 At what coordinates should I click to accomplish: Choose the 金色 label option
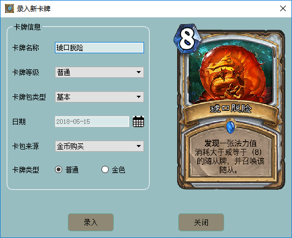coord(118,170)
